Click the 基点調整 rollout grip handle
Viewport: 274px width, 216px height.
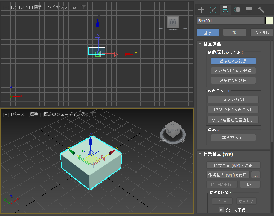[x=266, y=44]
